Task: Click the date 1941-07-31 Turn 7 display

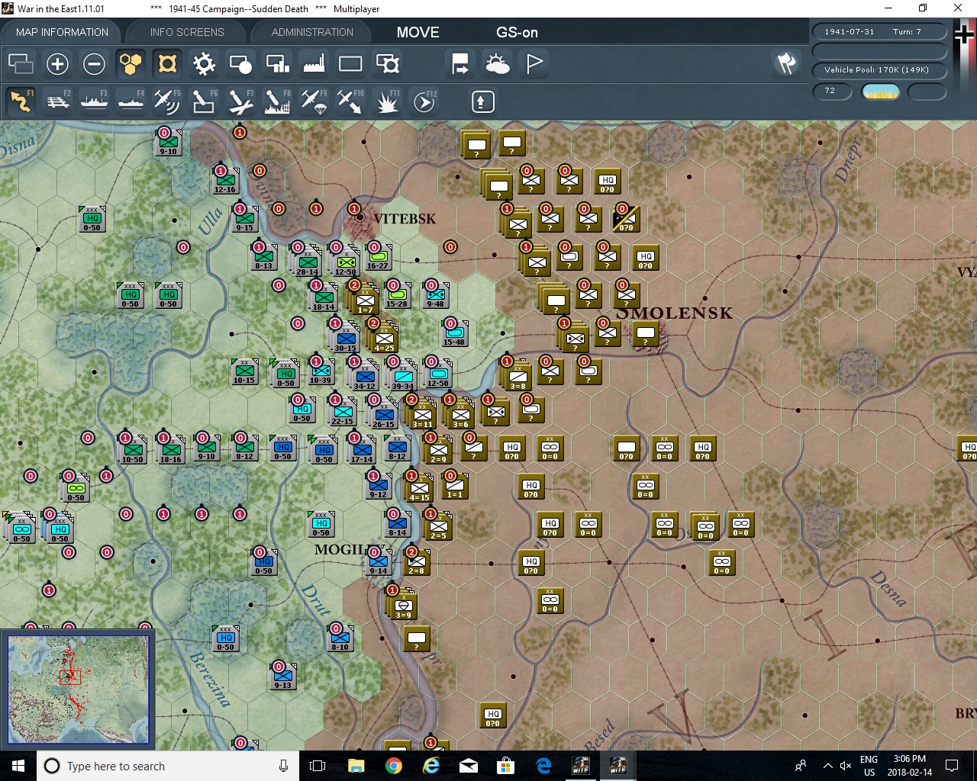Action: (x=879, y=31)
